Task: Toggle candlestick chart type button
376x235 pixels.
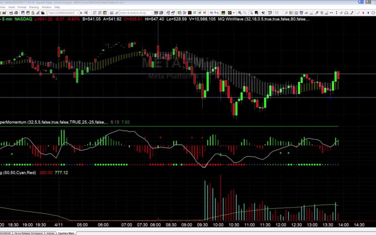Action: 200,13
